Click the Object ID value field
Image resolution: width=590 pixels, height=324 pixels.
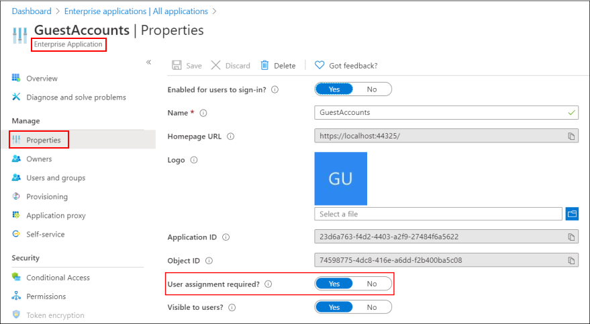[x=446, y=260]
